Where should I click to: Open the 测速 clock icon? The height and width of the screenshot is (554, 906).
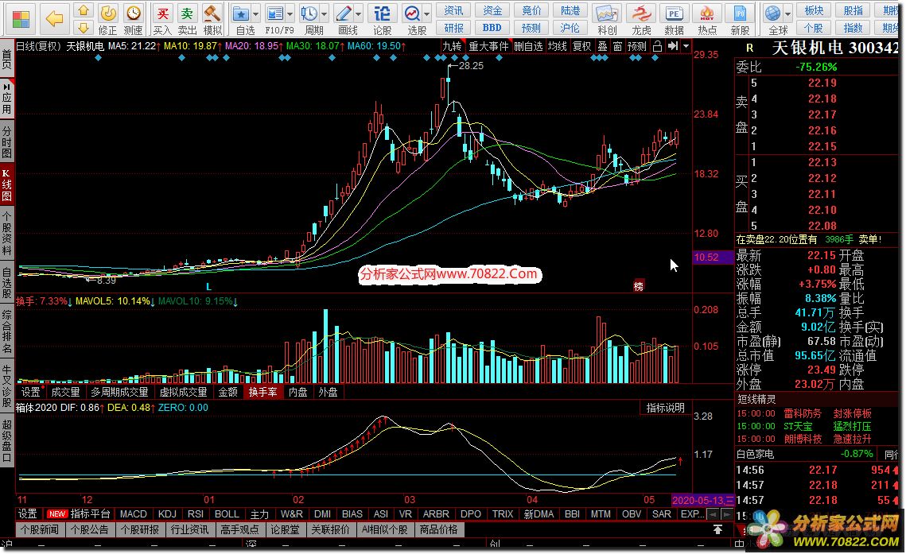click(x=134, y=13)
